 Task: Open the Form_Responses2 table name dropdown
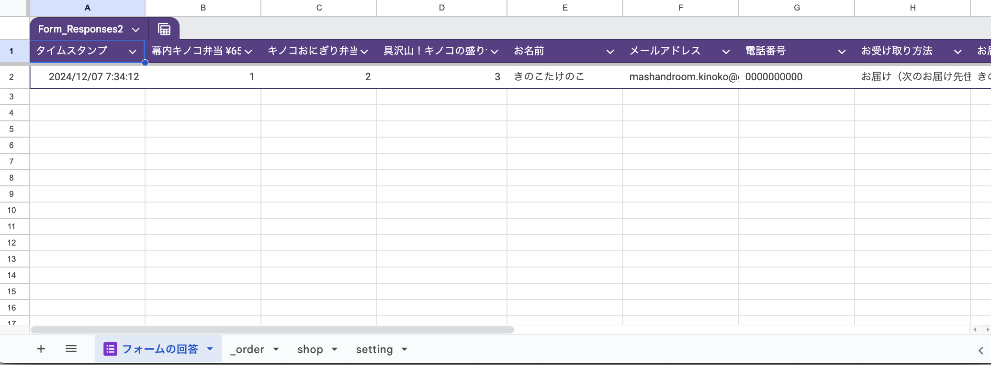tap(136, 30)
